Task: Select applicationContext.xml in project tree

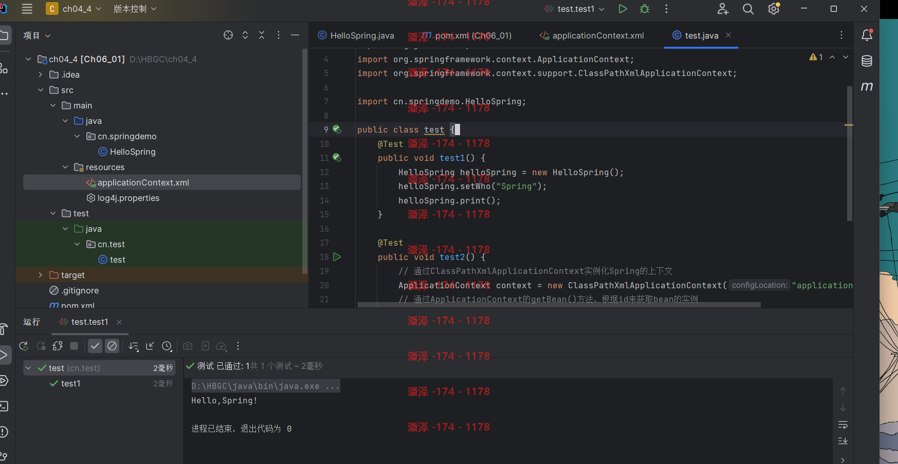Action: tap(138, 182)
